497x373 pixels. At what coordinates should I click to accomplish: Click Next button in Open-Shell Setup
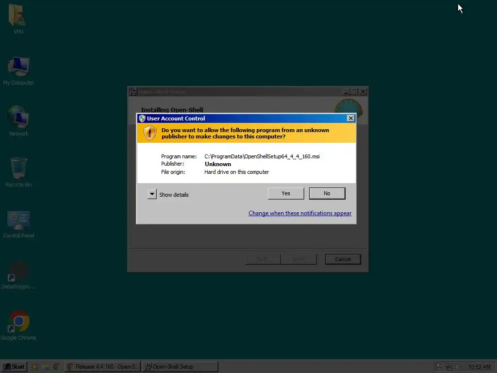[298, 259]
